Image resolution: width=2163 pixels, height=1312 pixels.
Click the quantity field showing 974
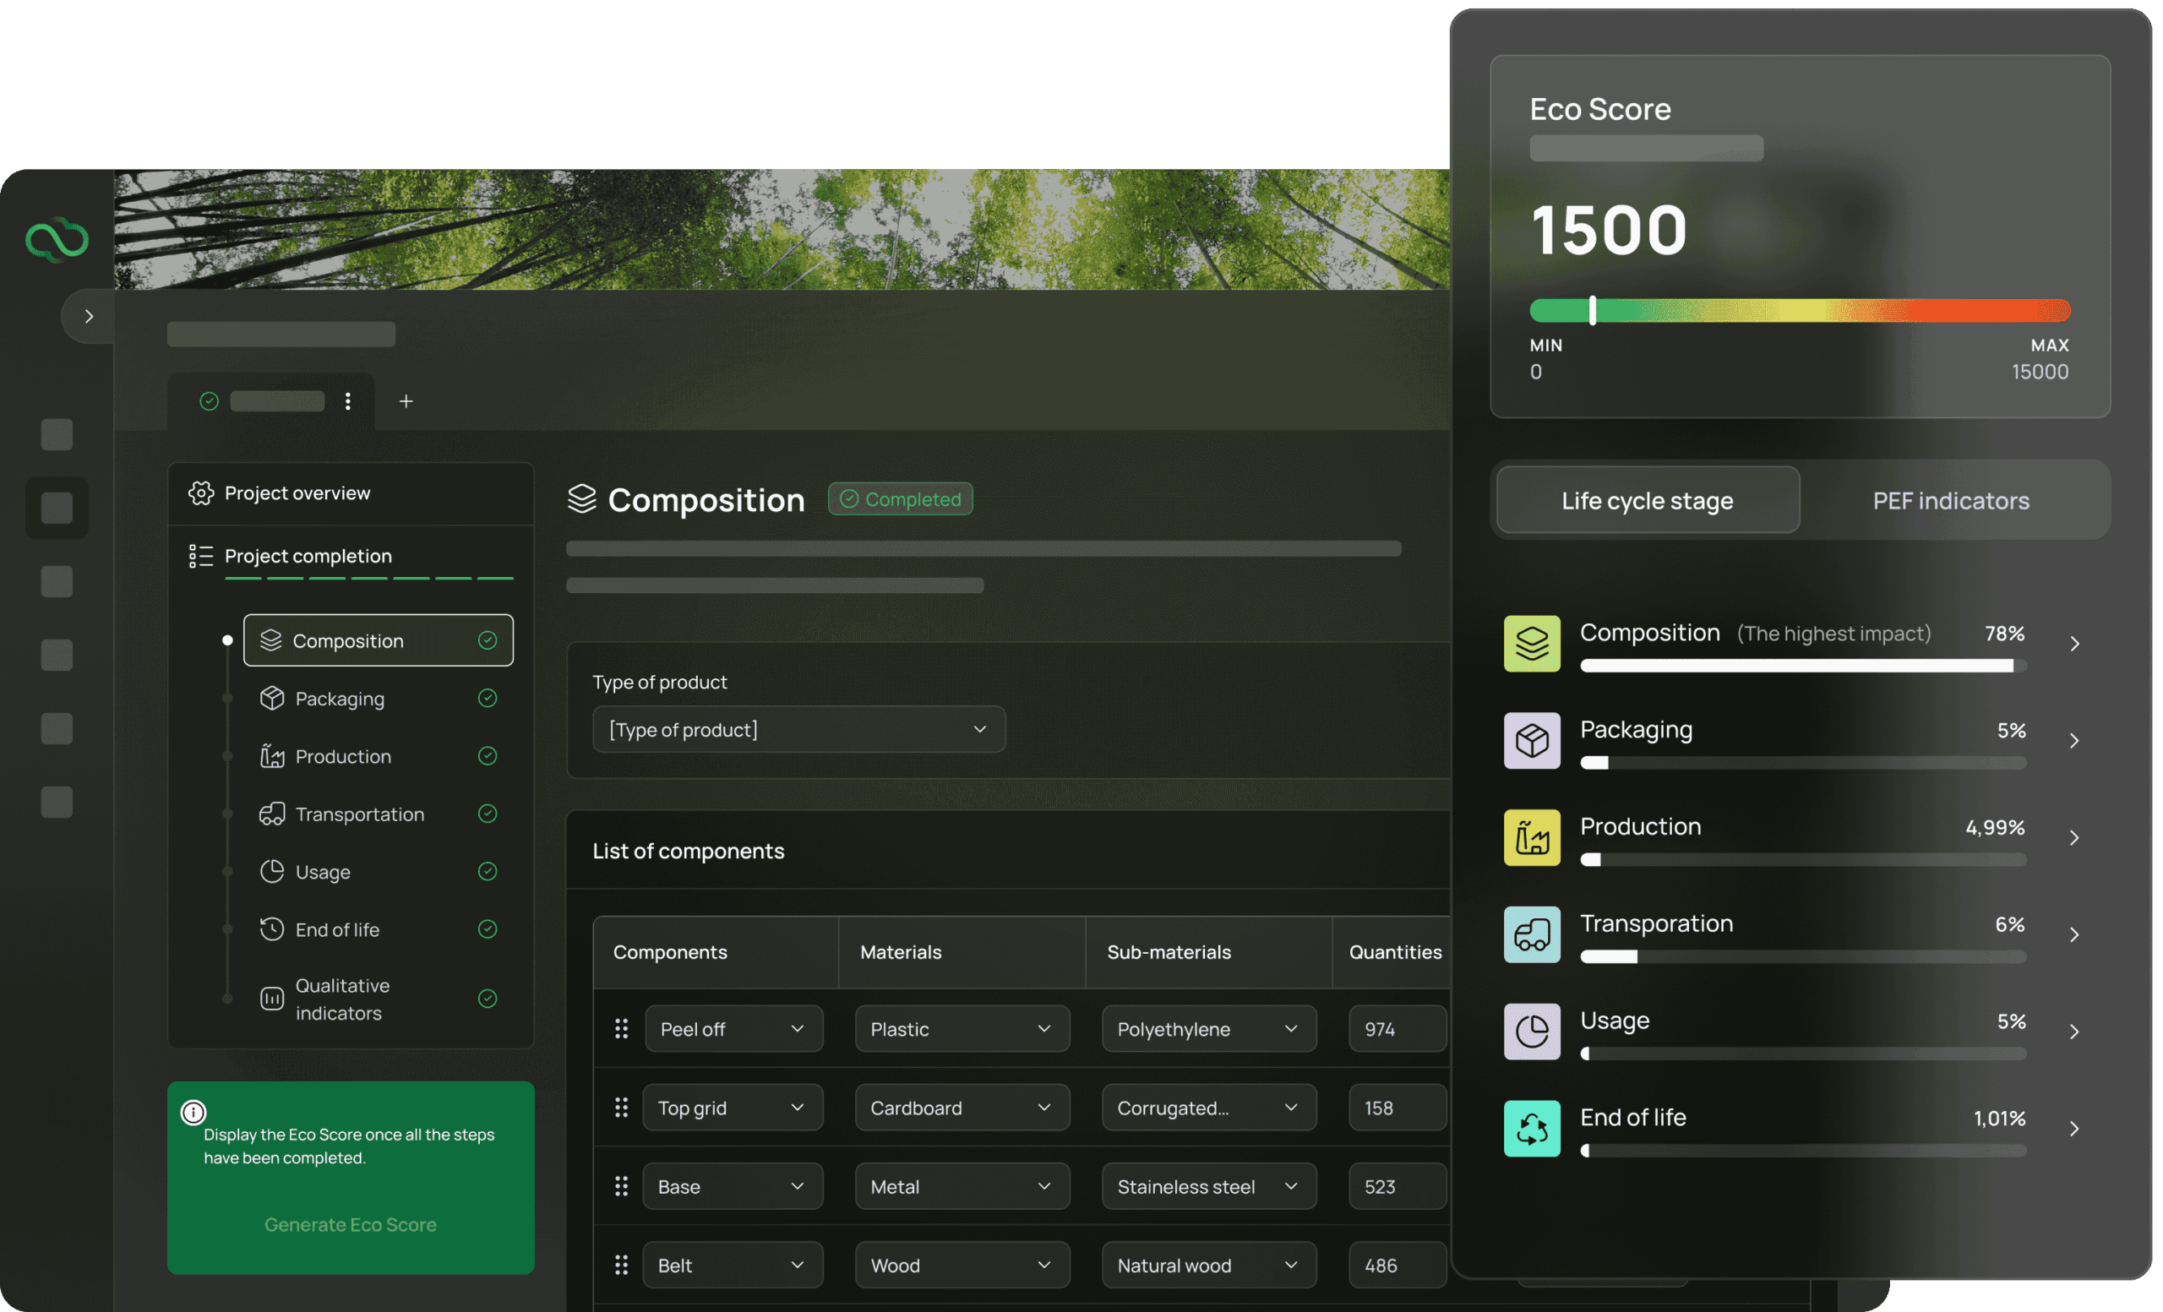coord(1396,1028)
